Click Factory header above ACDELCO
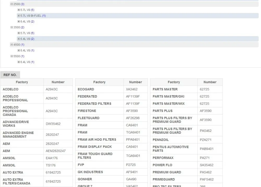261x187 pixels. (22, 82)
